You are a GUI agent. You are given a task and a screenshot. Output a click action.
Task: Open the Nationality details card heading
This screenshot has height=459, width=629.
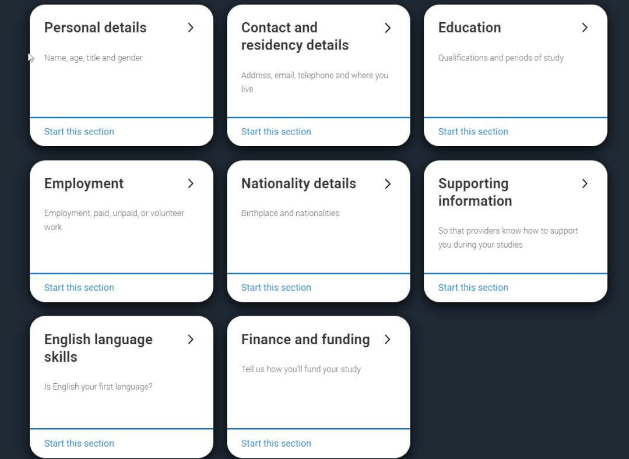coord(298,183)
